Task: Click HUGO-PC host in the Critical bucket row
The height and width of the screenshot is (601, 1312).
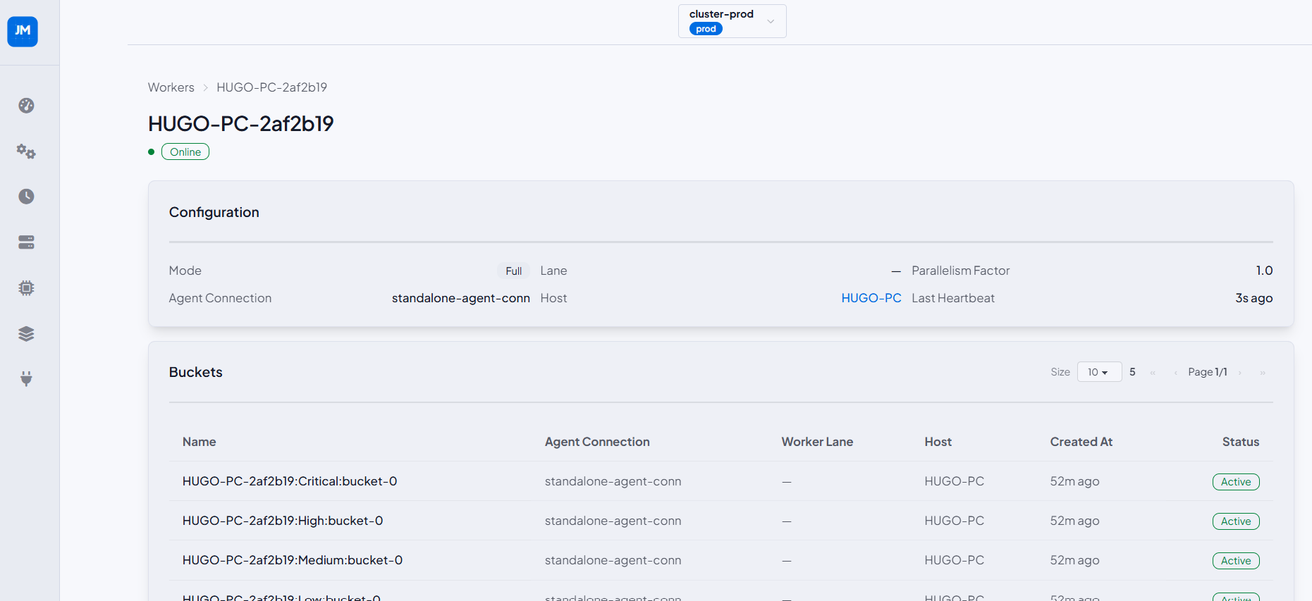Action: point(954,481)
